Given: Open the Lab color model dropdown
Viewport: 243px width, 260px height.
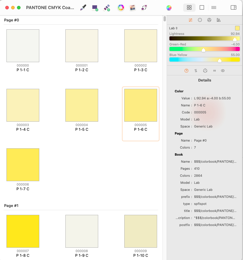Looking at the screenshot, I should pos(173,28).
